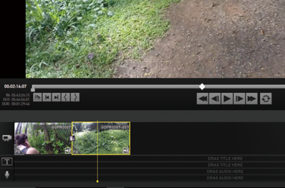This screenshot has width=285, height=188.
Task: Start playback with the Play button
Action: pos(227,98)
